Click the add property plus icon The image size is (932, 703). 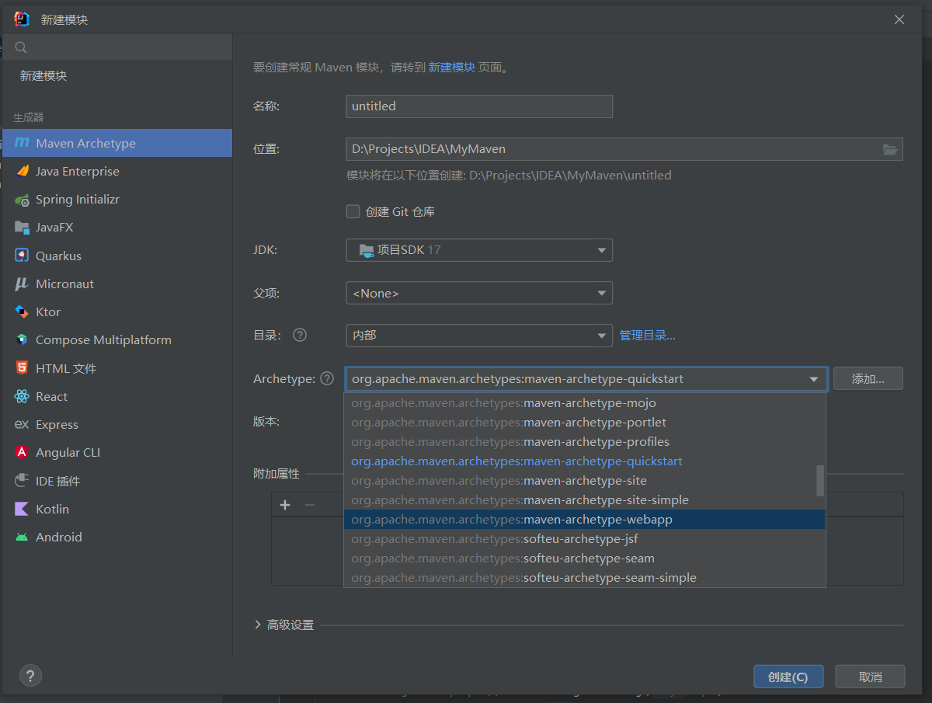coord(285,505)
